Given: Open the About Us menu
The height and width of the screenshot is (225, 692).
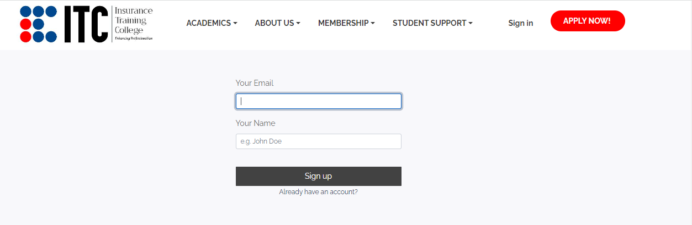Looking at the screenshot, I should click(x=274, y=23).
